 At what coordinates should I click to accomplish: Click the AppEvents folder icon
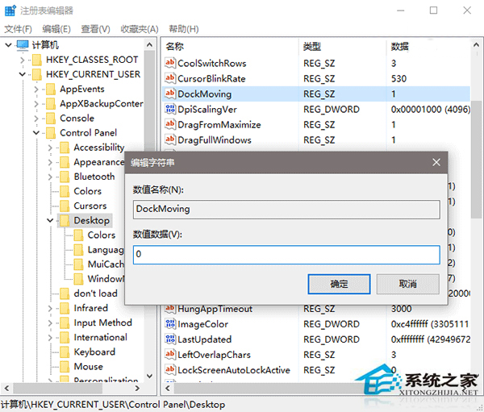(x=50, y=89)
